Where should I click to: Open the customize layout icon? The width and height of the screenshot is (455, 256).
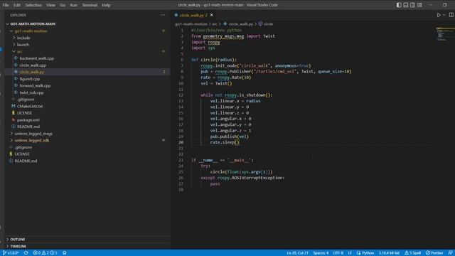coord(419,5)
